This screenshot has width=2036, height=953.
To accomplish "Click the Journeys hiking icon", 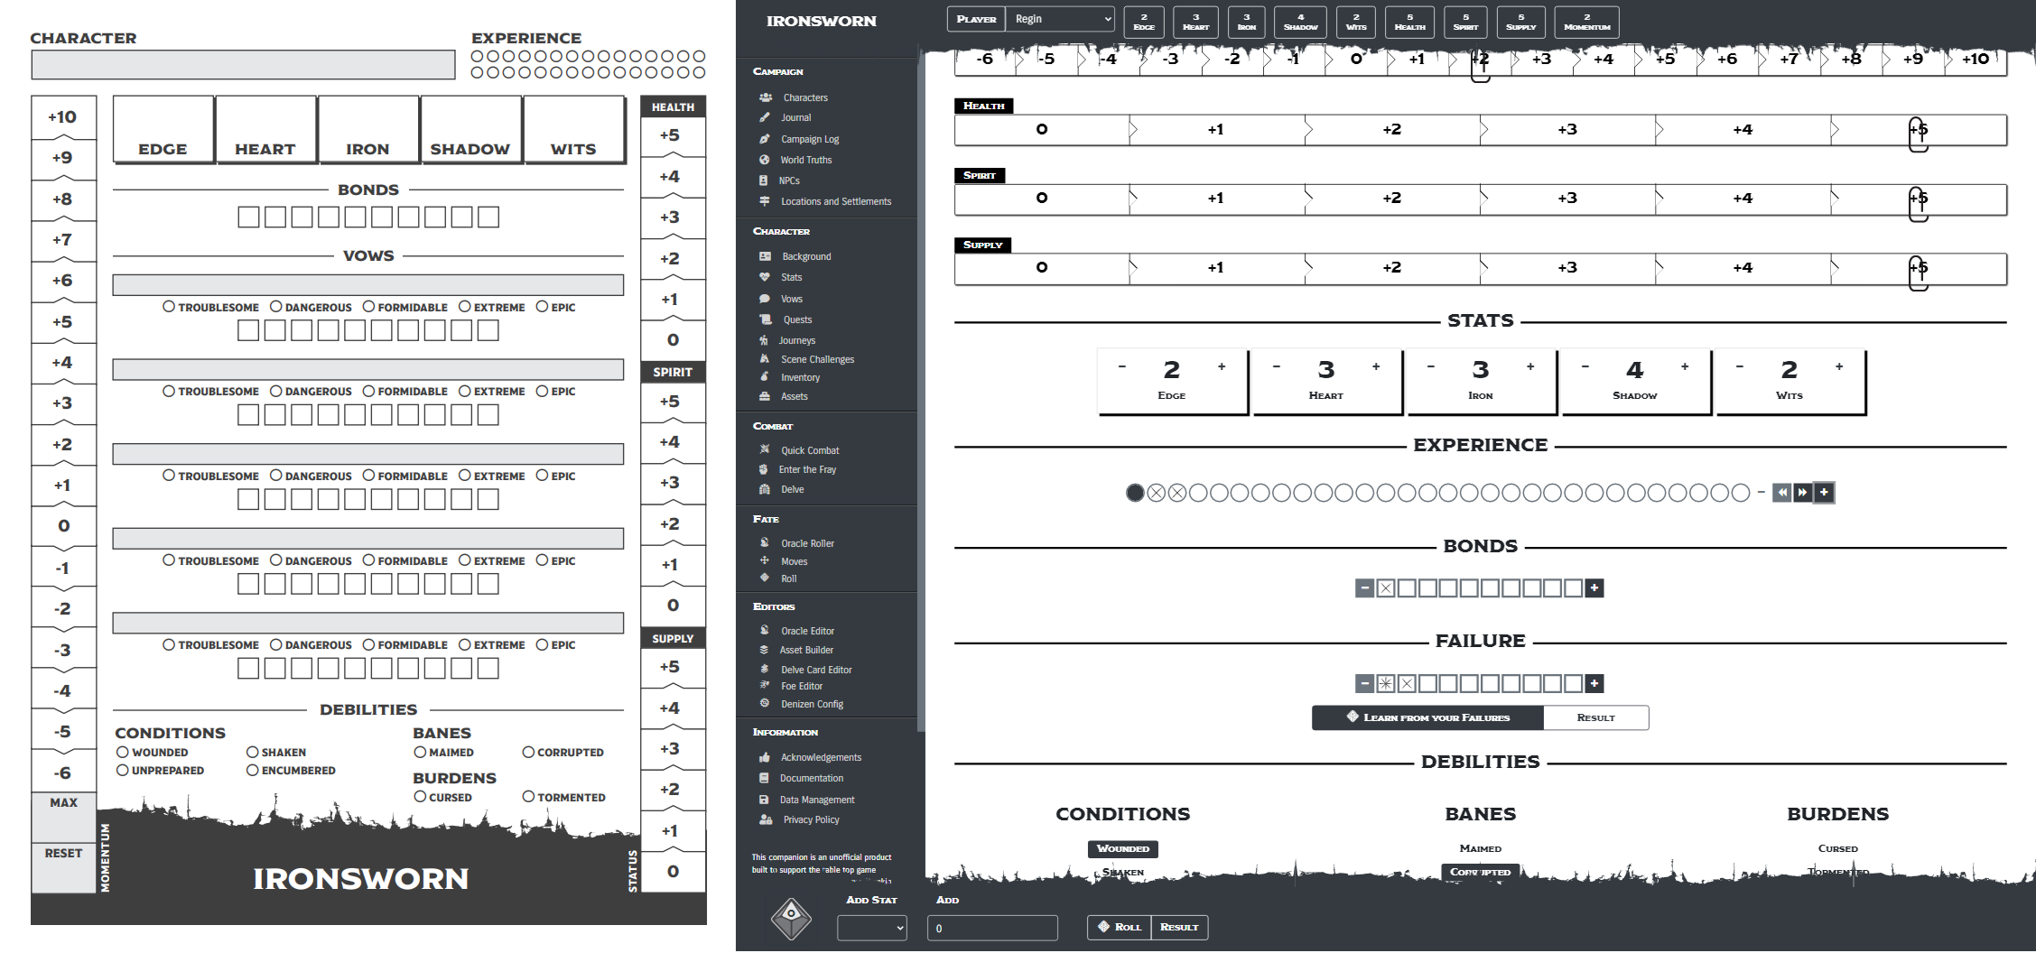I will coord(764,340).
